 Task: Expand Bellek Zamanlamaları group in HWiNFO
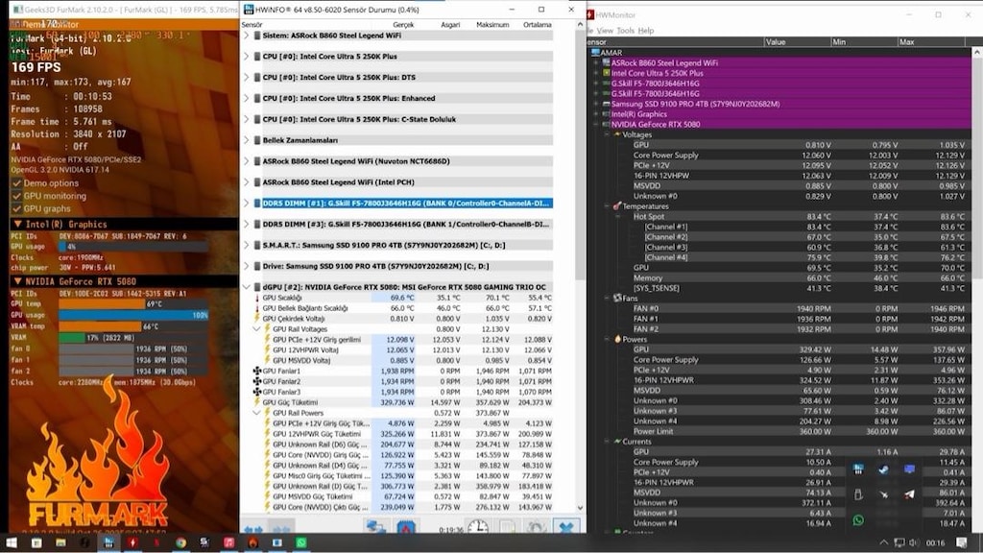pyautogui.click(x=246, y=140)
